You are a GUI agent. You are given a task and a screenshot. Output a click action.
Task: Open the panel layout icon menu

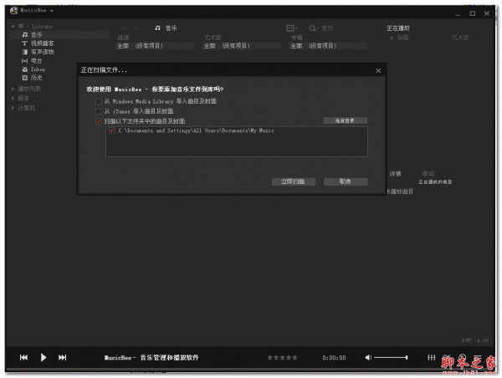pos(290,28)
